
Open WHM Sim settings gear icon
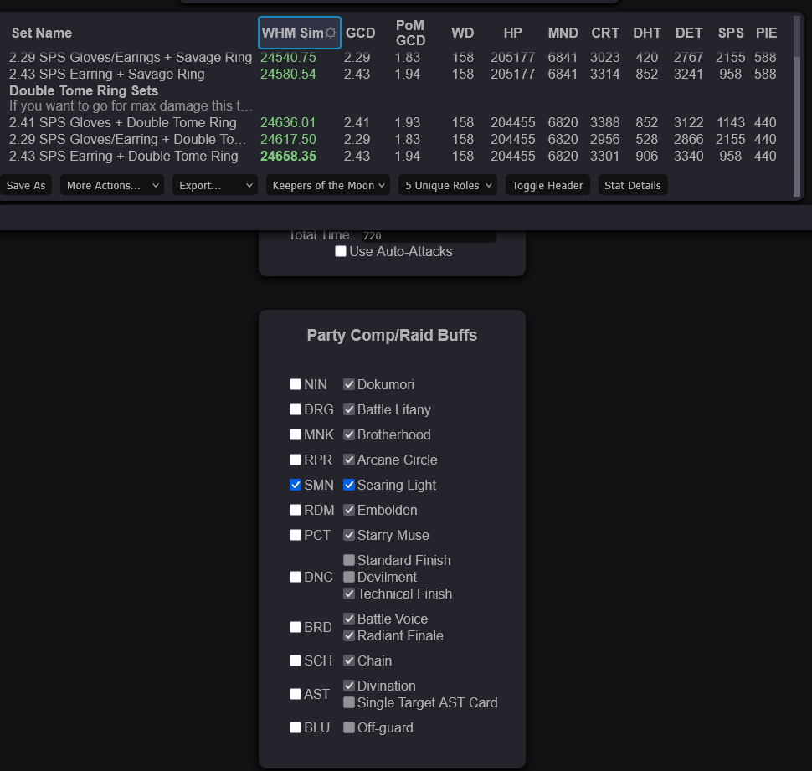(x=331, y=33)
